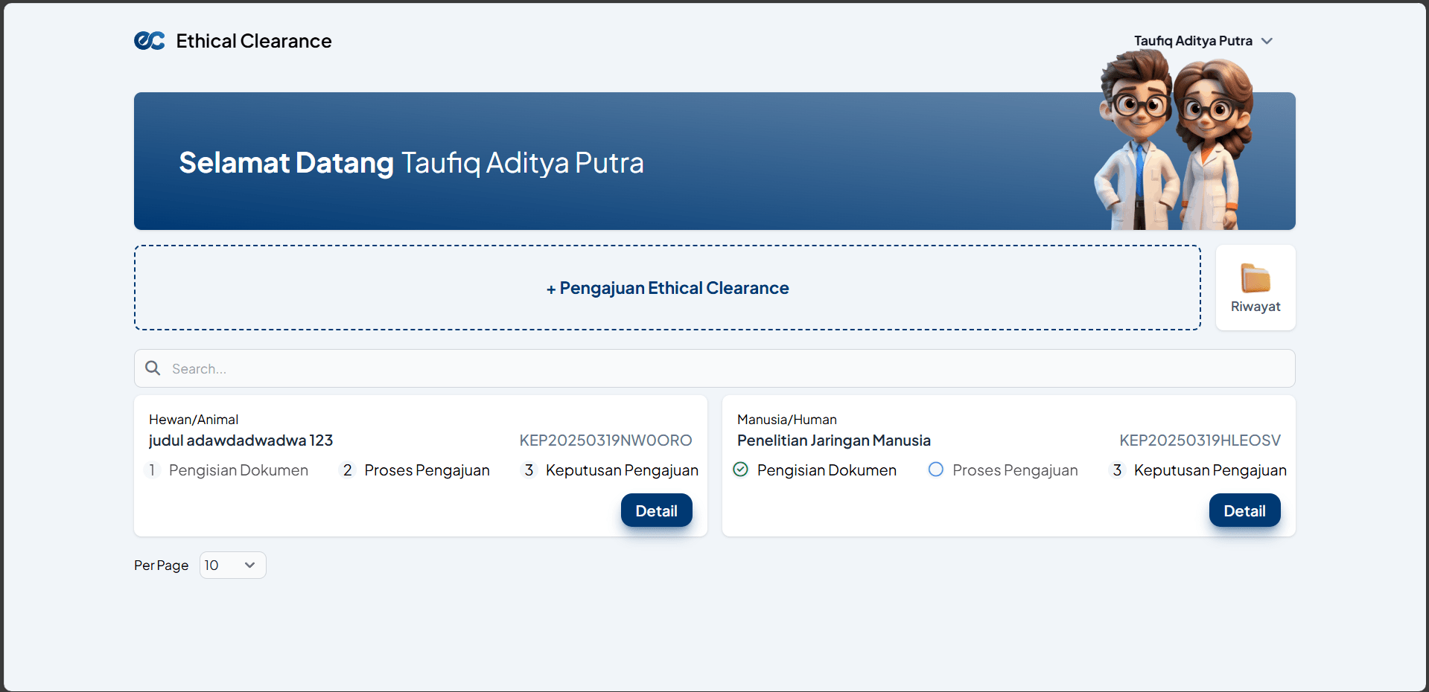Open Detail for Penelitian Jaringan Manusia
The height and width of the screenshot is (692, 1429).
1244,510
